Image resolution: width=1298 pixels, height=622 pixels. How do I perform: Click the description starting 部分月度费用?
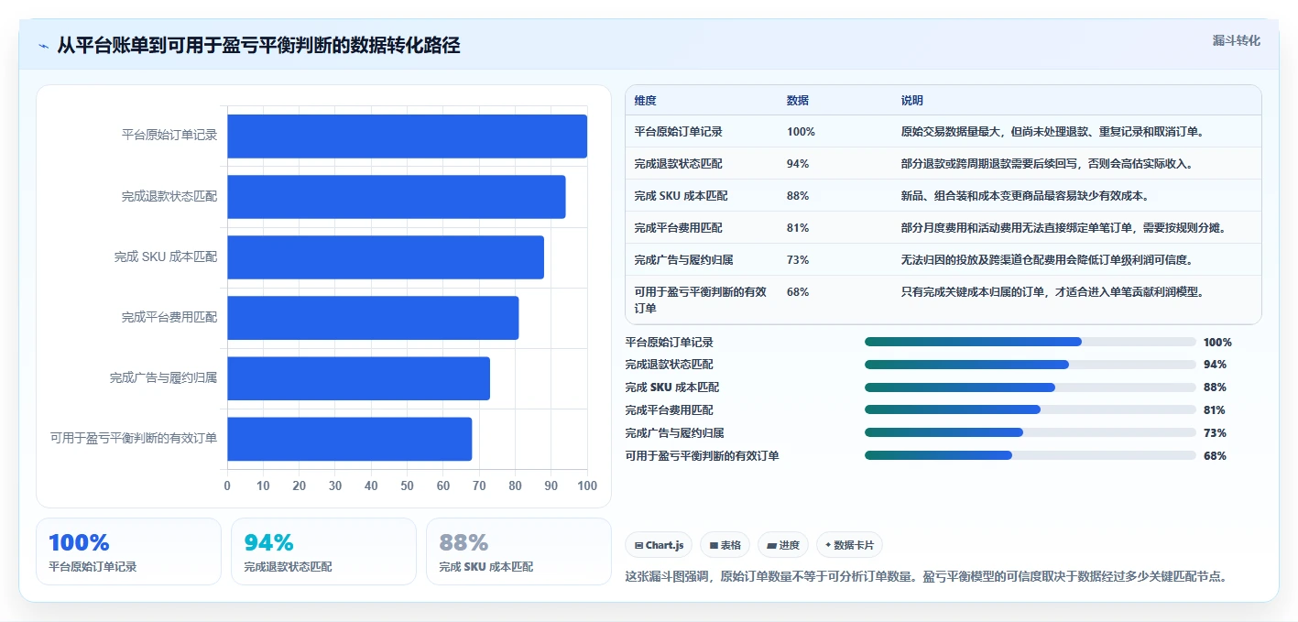pyautogui.click(x=1063, y=228)
